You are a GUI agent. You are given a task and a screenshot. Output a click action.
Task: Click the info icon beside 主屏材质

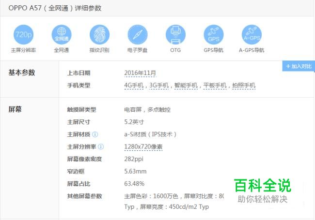(95, 134)
